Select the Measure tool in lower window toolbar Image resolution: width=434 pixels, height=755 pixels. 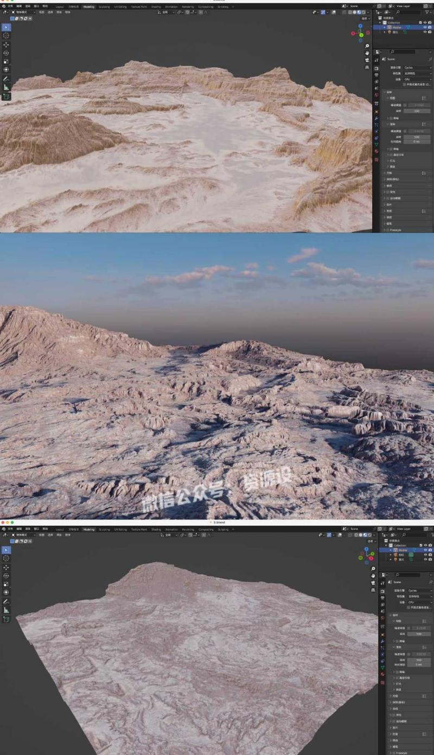(x=6, y=610)
